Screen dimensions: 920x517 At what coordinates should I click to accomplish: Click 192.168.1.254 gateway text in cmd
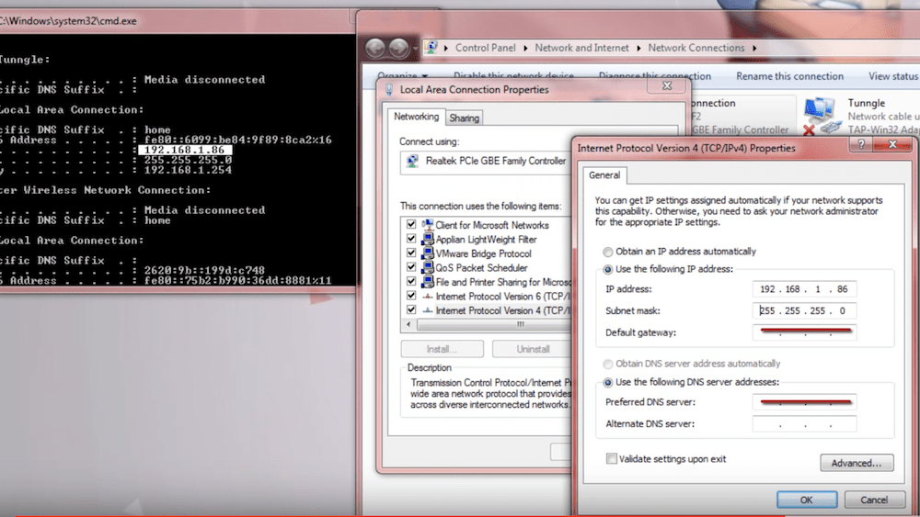coord(188,171)
